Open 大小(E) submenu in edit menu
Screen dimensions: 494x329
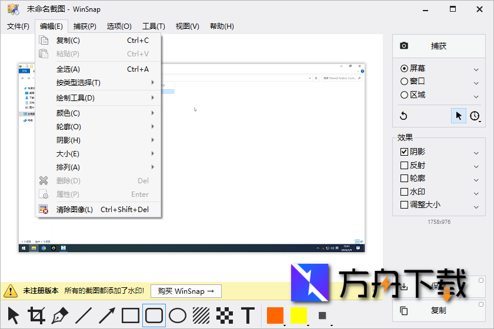click(x=98, y=154)
